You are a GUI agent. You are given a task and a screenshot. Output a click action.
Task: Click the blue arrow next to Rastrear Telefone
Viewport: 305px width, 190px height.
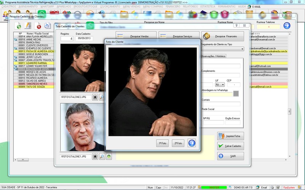pyautogui.click(x=287, y=26)
